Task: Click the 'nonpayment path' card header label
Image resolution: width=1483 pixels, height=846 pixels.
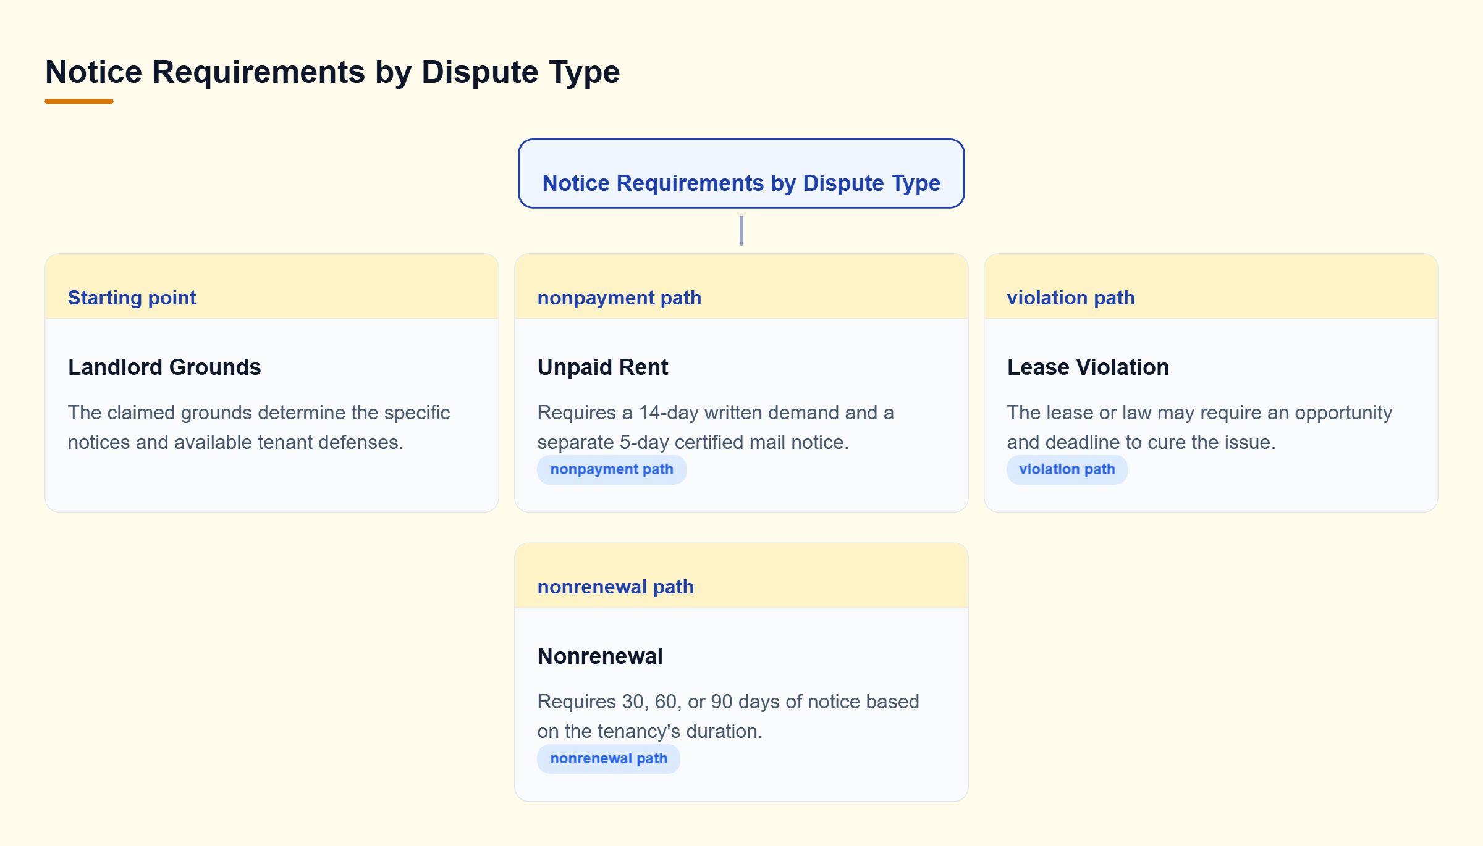Action: click(619, 298)
